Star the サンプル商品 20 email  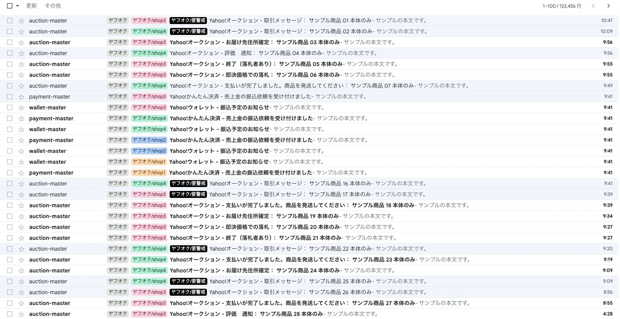(x=21, y=227)
